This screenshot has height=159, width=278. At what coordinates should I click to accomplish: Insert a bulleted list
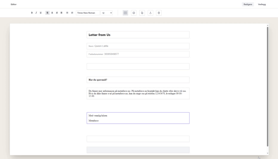[x=67, y=13]
